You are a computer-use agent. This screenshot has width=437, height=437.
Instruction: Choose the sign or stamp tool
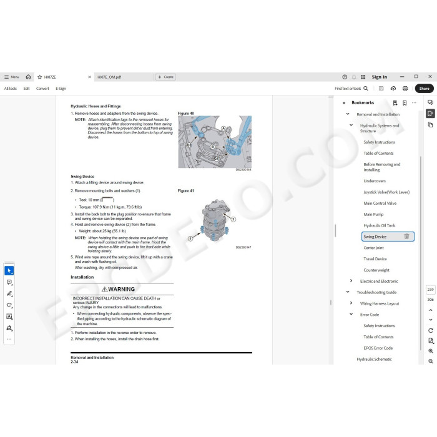tap(9, 328)
